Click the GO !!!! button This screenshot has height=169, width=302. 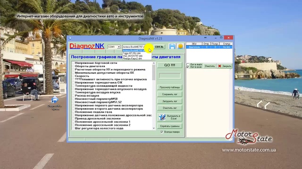[170, 65]
